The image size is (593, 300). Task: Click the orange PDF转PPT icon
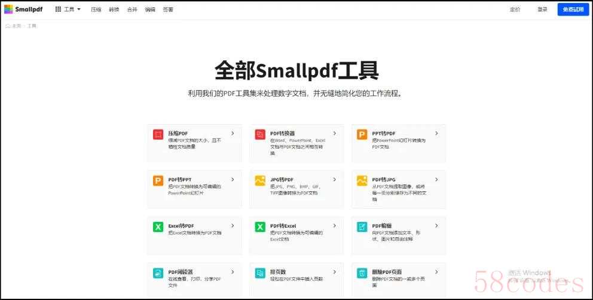(158, 181)
